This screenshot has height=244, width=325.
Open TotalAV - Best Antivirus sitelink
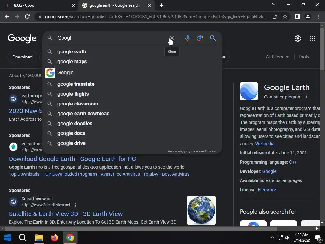coord(166,174)
